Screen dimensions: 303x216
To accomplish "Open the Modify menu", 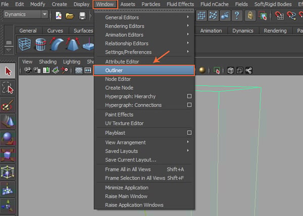I will (x=38, y=4).
